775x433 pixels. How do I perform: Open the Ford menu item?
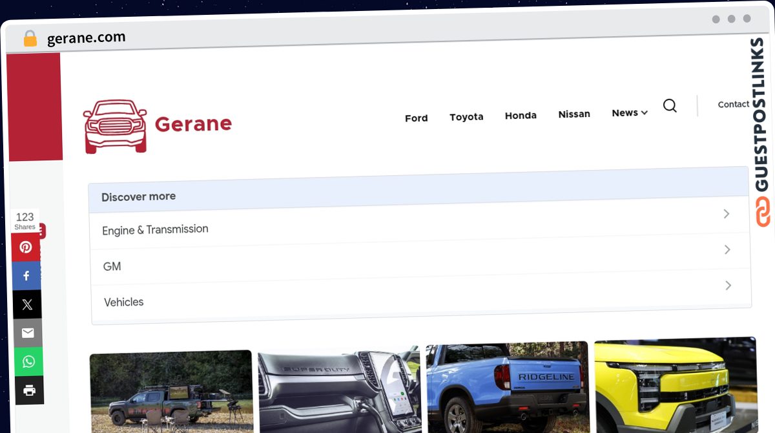tap(416, 118)
